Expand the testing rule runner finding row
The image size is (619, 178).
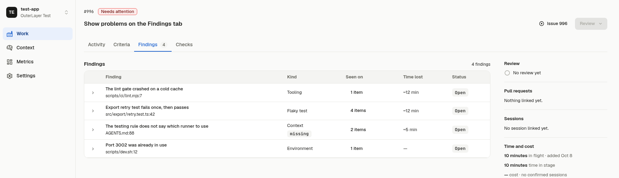click(93, 130)
